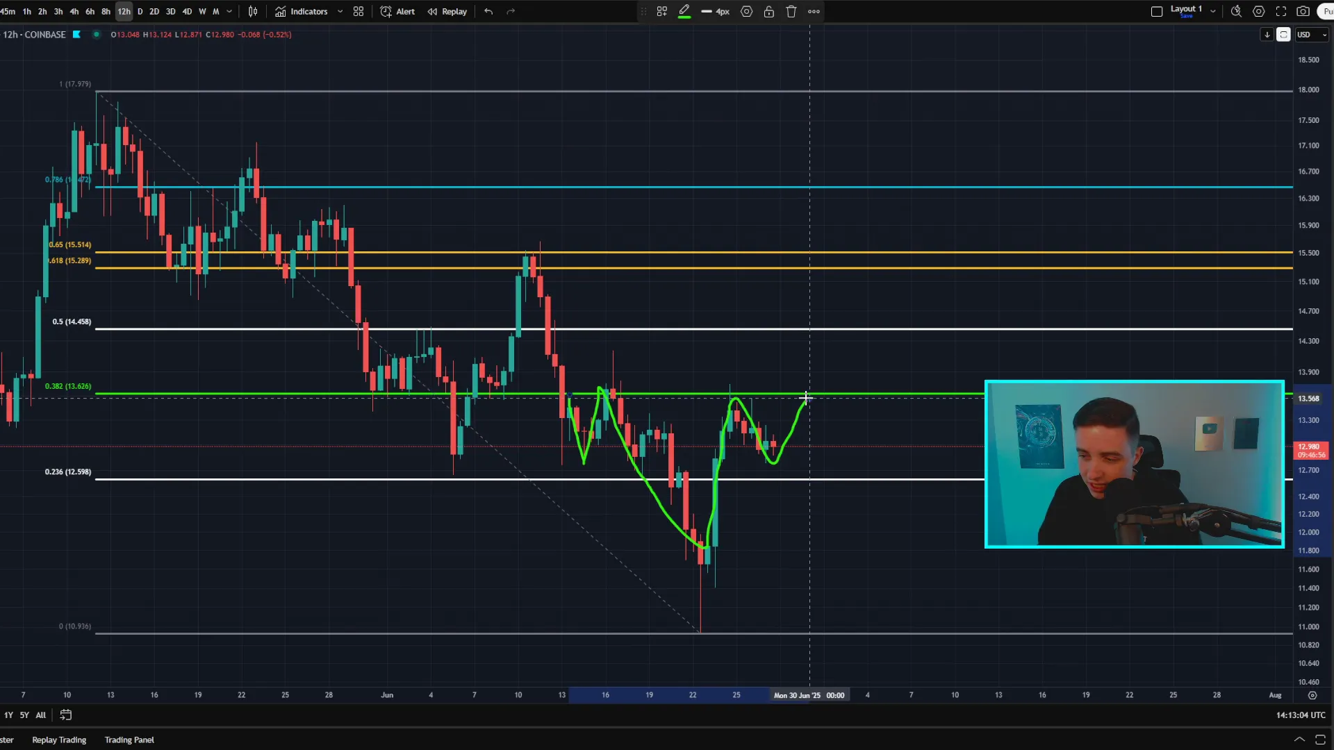Click the Publish button
1334x750 pixels.
point(1326,11)
